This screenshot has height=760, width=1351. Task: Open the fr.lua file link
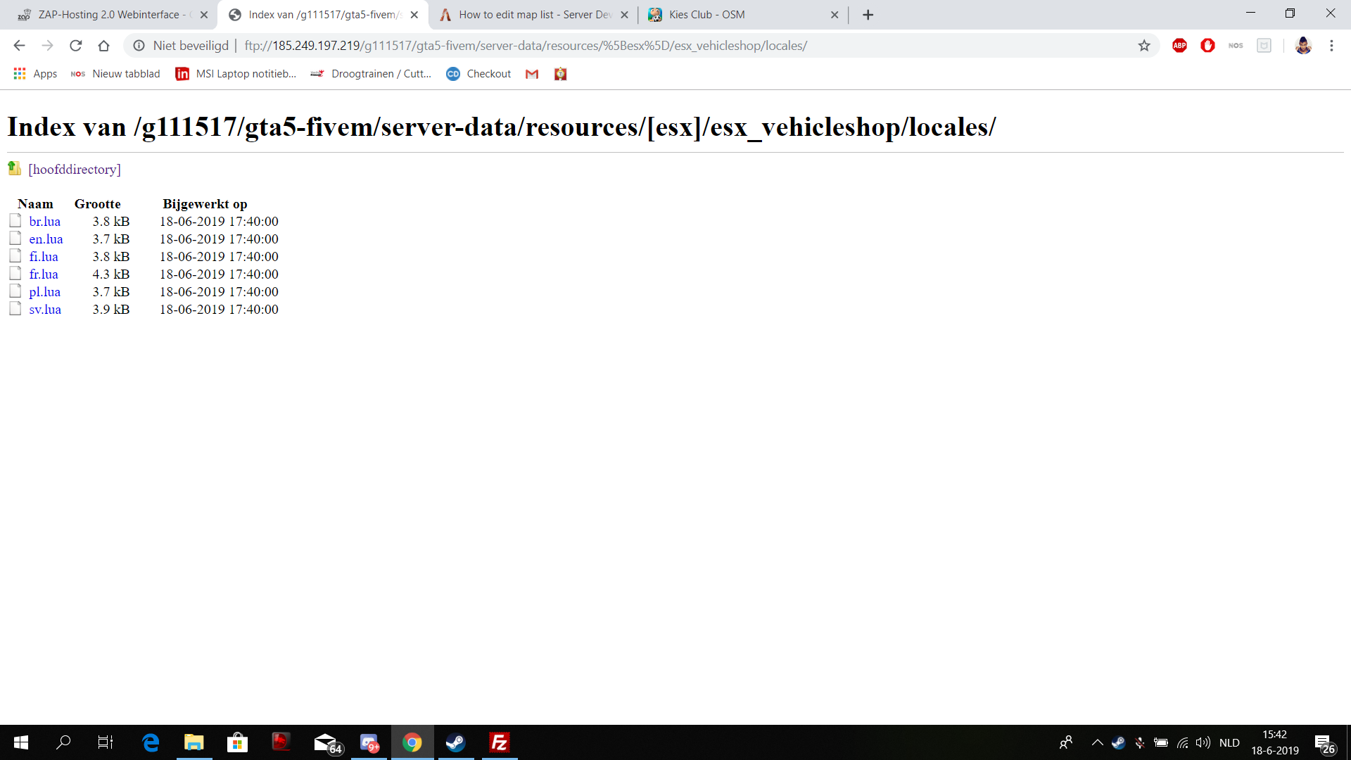[x=44, y=274]
